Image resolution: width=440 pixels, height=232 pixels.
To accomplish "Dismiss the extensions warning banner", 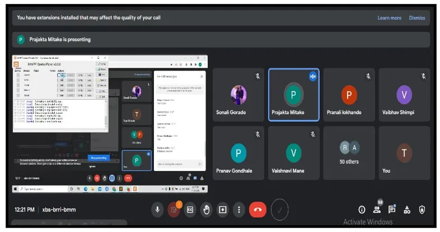I will 416,18.
